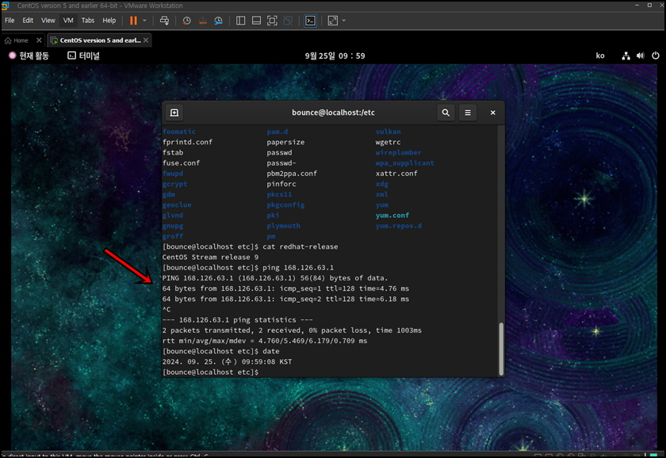
Task: Open a new terminal tab with the plus icon
Action: click(174, 113)
